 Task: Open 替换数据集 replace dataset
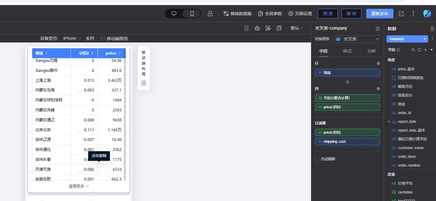[238, 14]
